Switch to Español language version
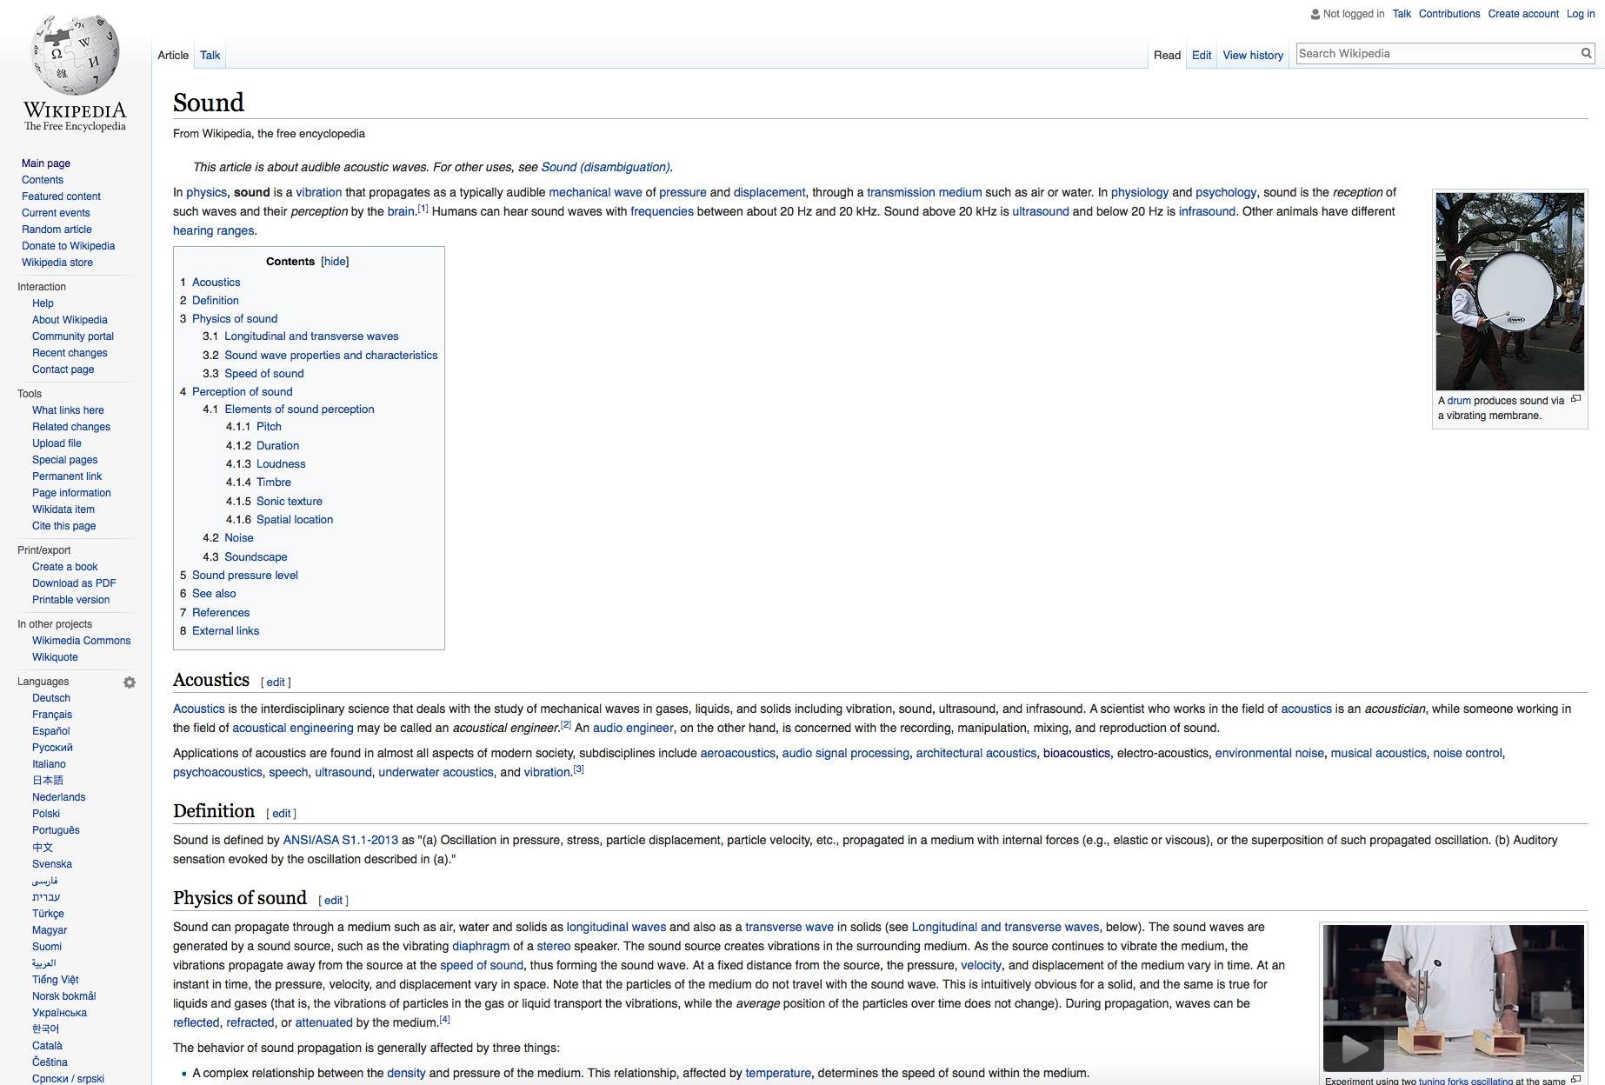The height and width of the screenshot is (1085, 1605). (50, 731)
